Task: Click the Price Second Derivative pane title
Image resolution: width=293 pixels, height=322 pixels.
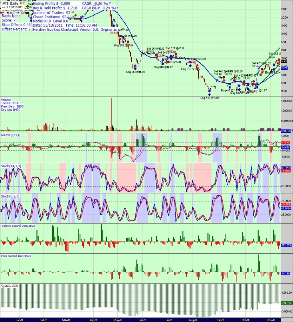Action: pyautogui.click(x=16, y=256)
